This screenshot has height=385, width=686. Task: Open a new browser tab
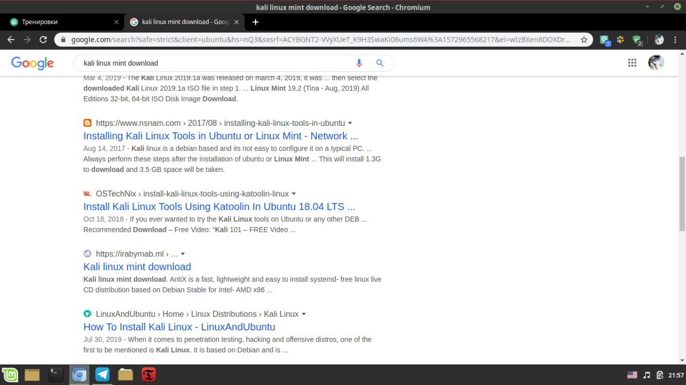click(x=256, y=22)
